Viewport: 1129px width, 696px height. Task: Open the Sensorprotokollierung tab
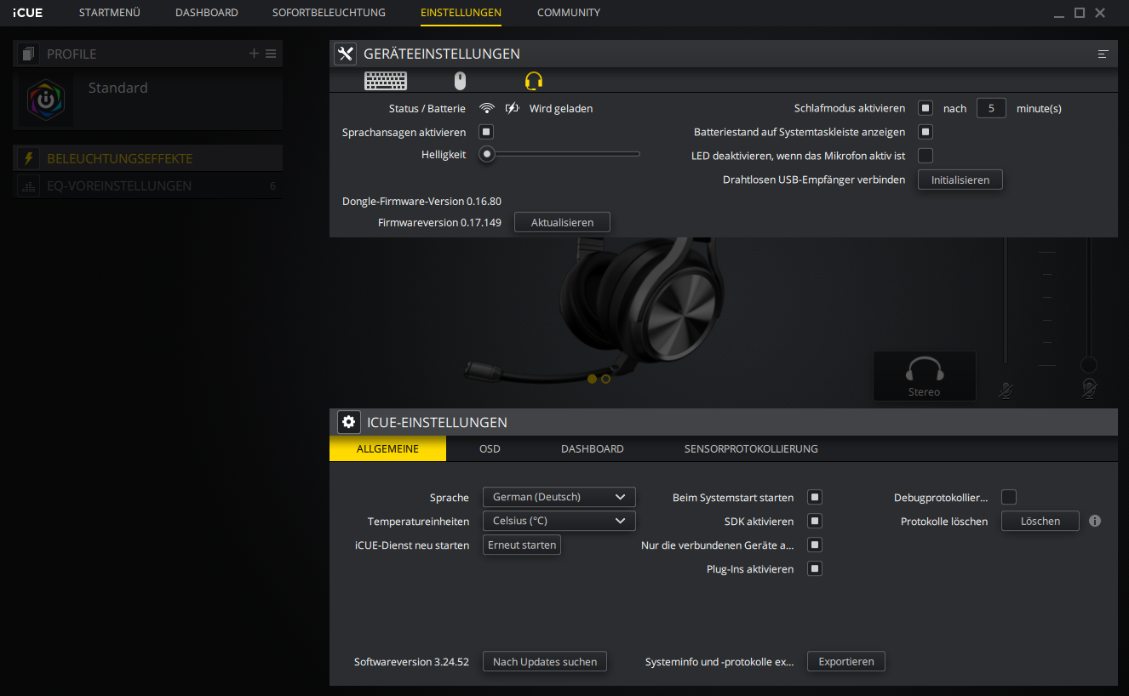point(751,448)
